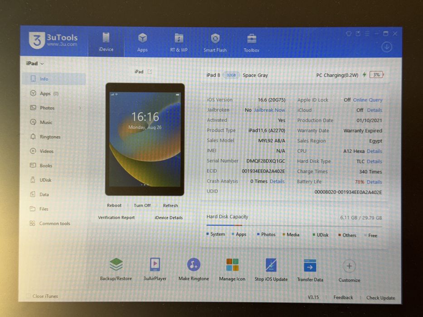Open the Toolbox tab
Viewport: 423px width, 317px height.
pyautogui.click(x=252, y=43)
